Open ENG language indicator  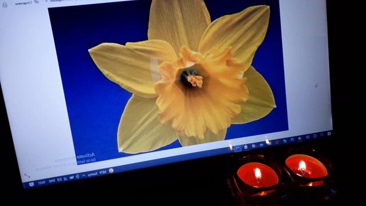point(52,181)
